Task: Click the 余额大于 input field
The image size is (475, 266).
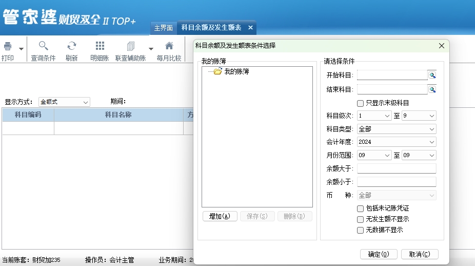Action: point(397,168)
